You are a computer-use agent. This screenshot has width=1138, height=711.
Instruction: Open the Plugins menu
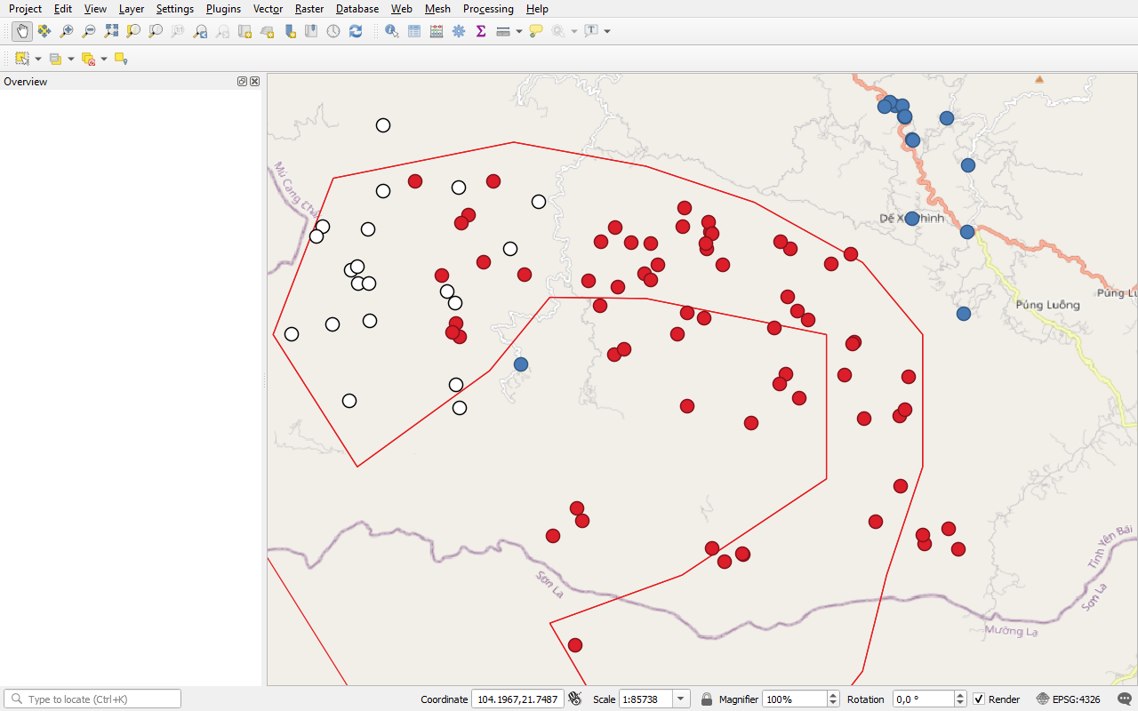coord(223,9)
